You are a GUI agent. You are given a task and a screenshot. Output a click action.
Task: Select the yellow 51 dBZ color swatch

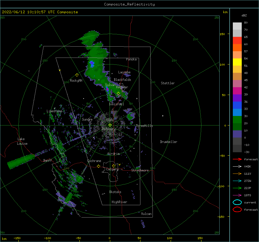coord(237,62)
